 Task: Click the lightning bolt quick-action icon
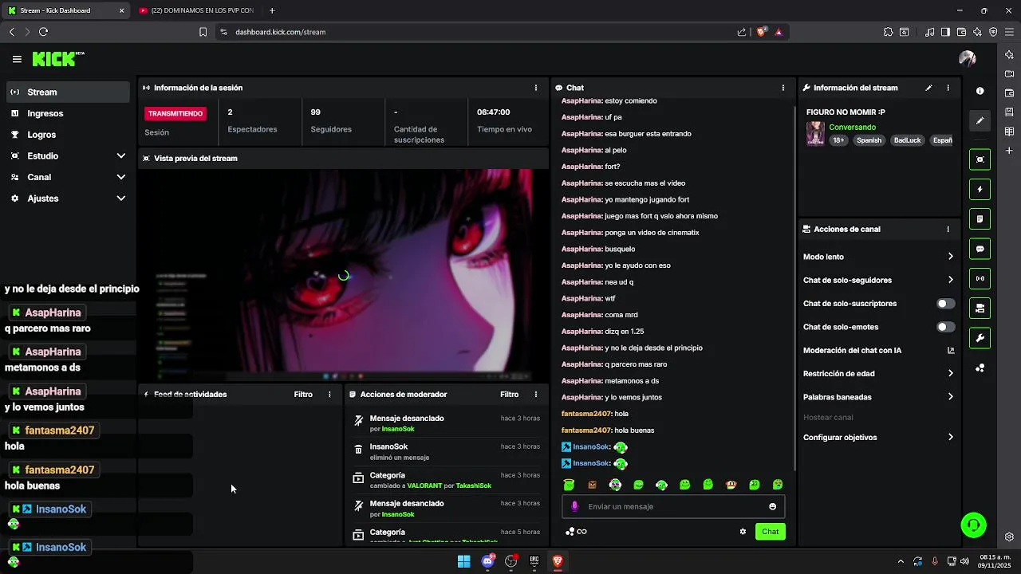click(x=980, y=189)
